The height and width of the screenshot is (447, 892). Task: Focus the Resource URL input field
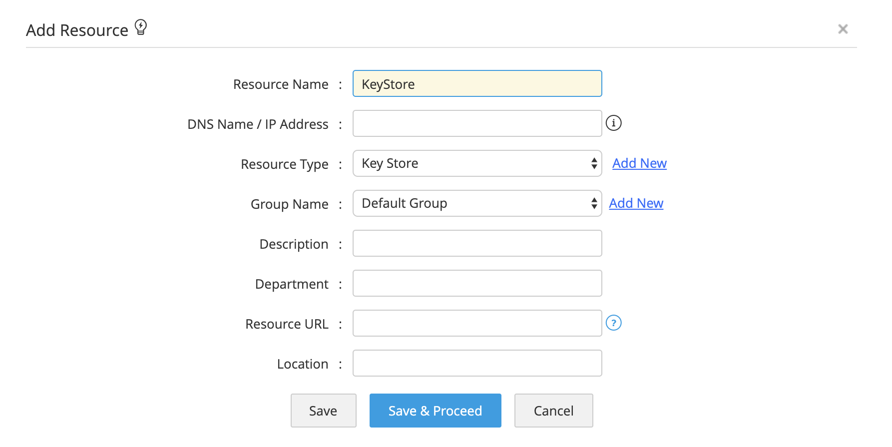point(477,323)
